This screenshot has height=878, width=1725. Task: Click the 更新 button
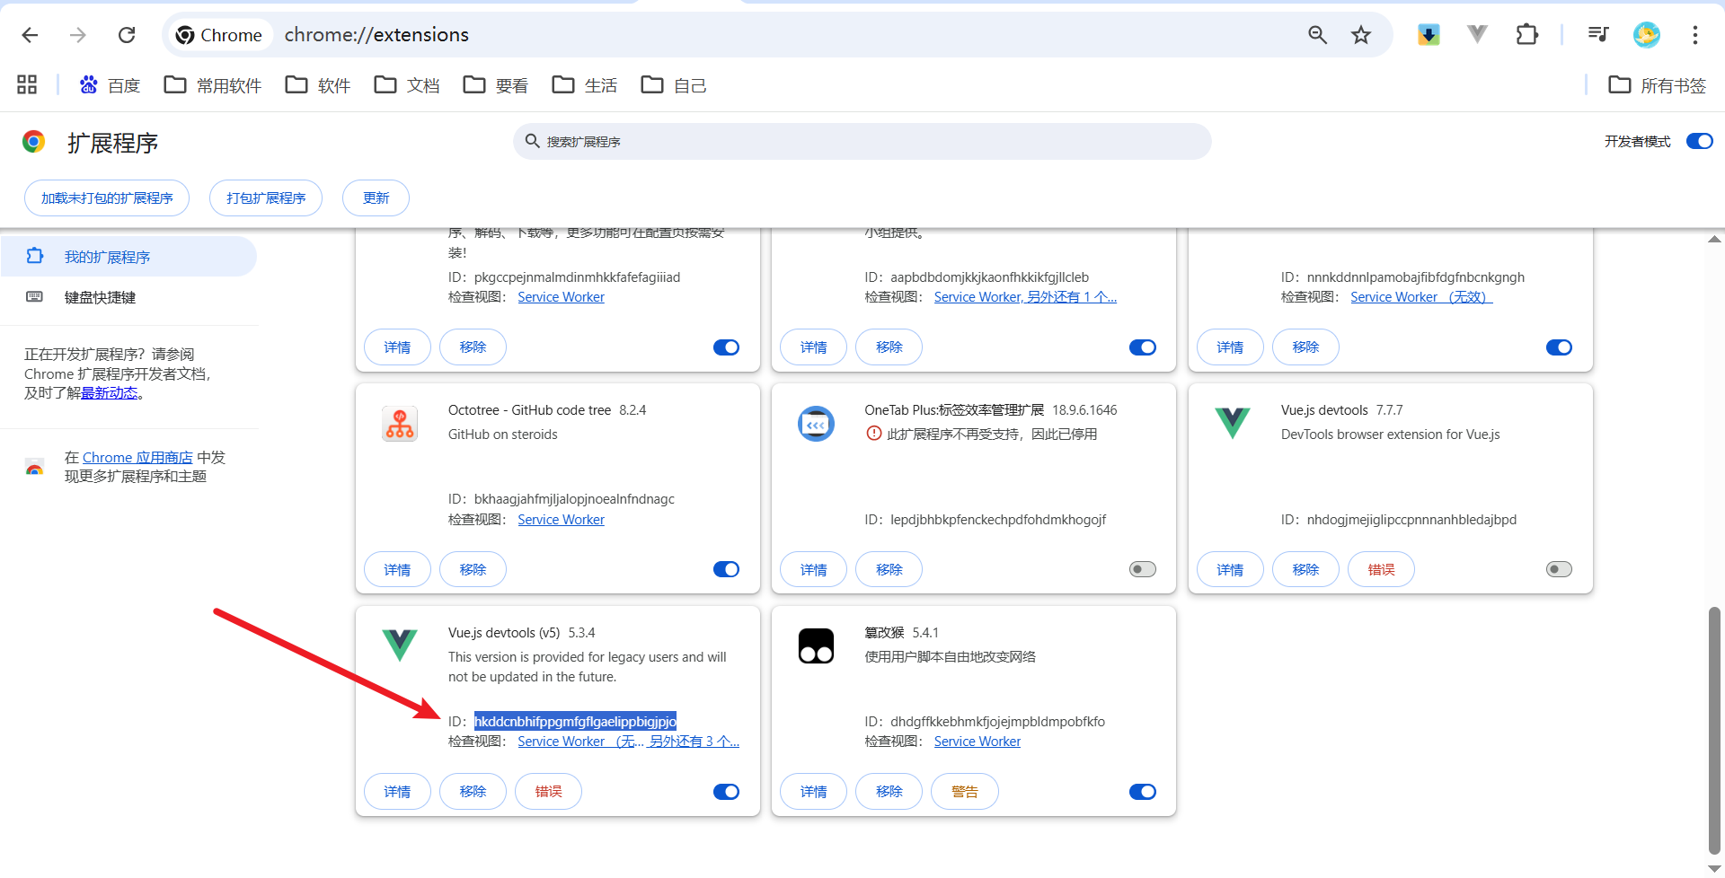pos(376,198)
